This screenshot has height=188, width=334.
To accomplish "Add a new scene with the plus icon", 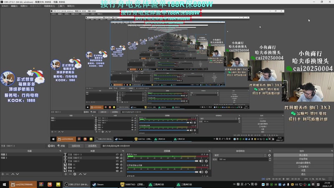I will pos(3,174).
